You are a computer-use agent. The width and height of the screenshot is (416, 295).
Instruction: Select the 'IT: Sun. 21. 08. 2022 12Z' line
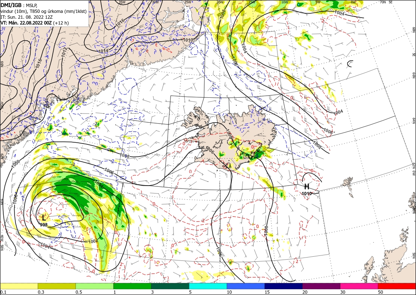pyautogui.click(x=27, y=17)
